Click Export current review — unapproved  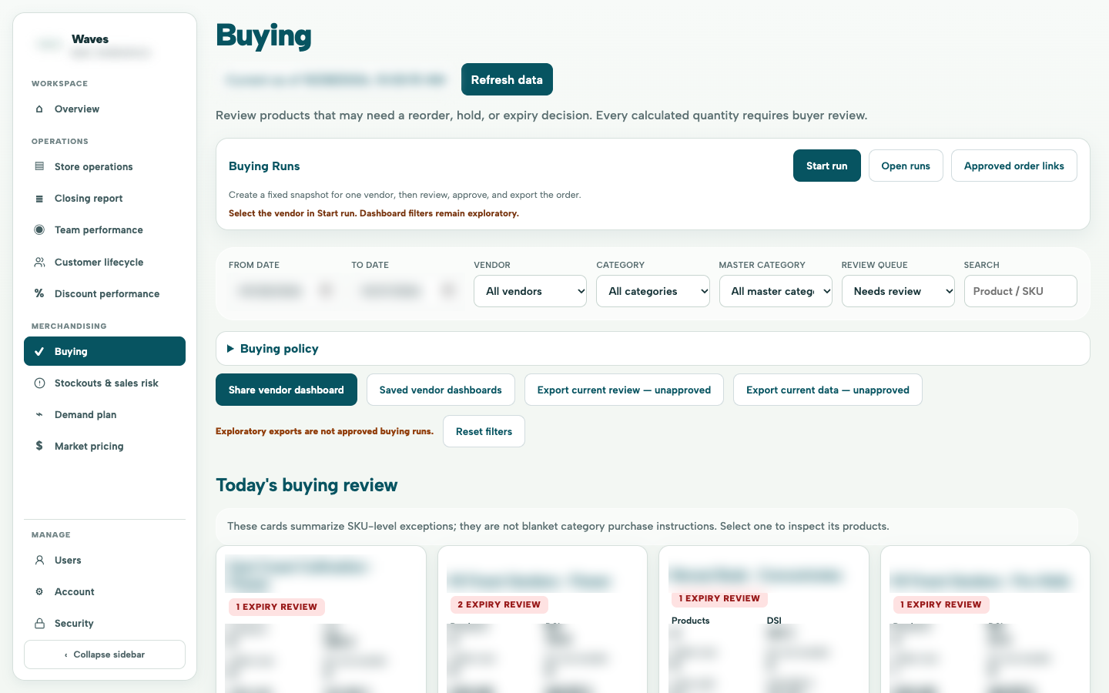click(624, 390)
